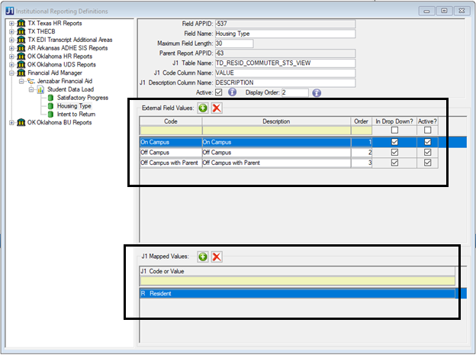This screenshot has height=355, width=476.
Task: Expand OK Oklahoma BU Reports node
Action: (11, 122)
